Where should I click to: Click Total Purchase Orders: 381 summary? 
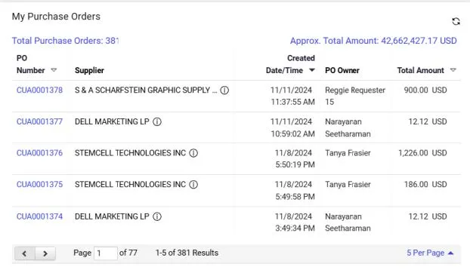coord(65,41)
